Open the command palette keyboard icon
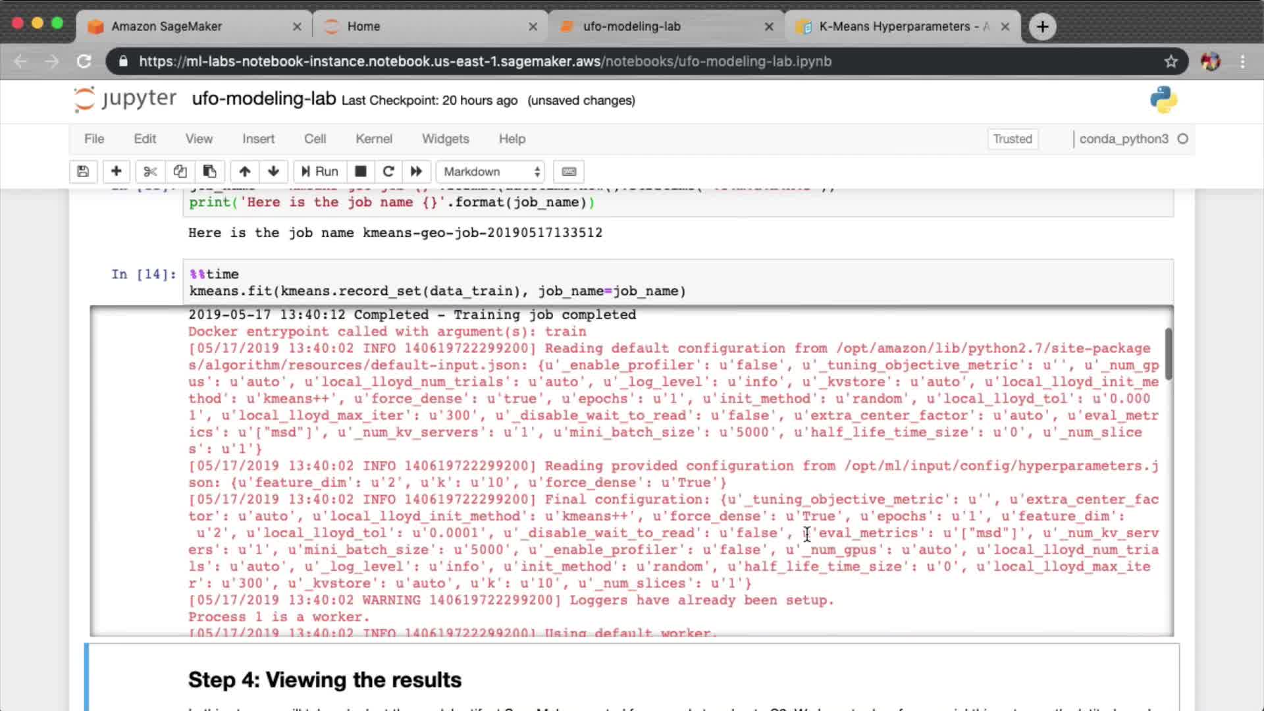The width and height of the screenshot is (1264, 711). [x=569, y=172]
